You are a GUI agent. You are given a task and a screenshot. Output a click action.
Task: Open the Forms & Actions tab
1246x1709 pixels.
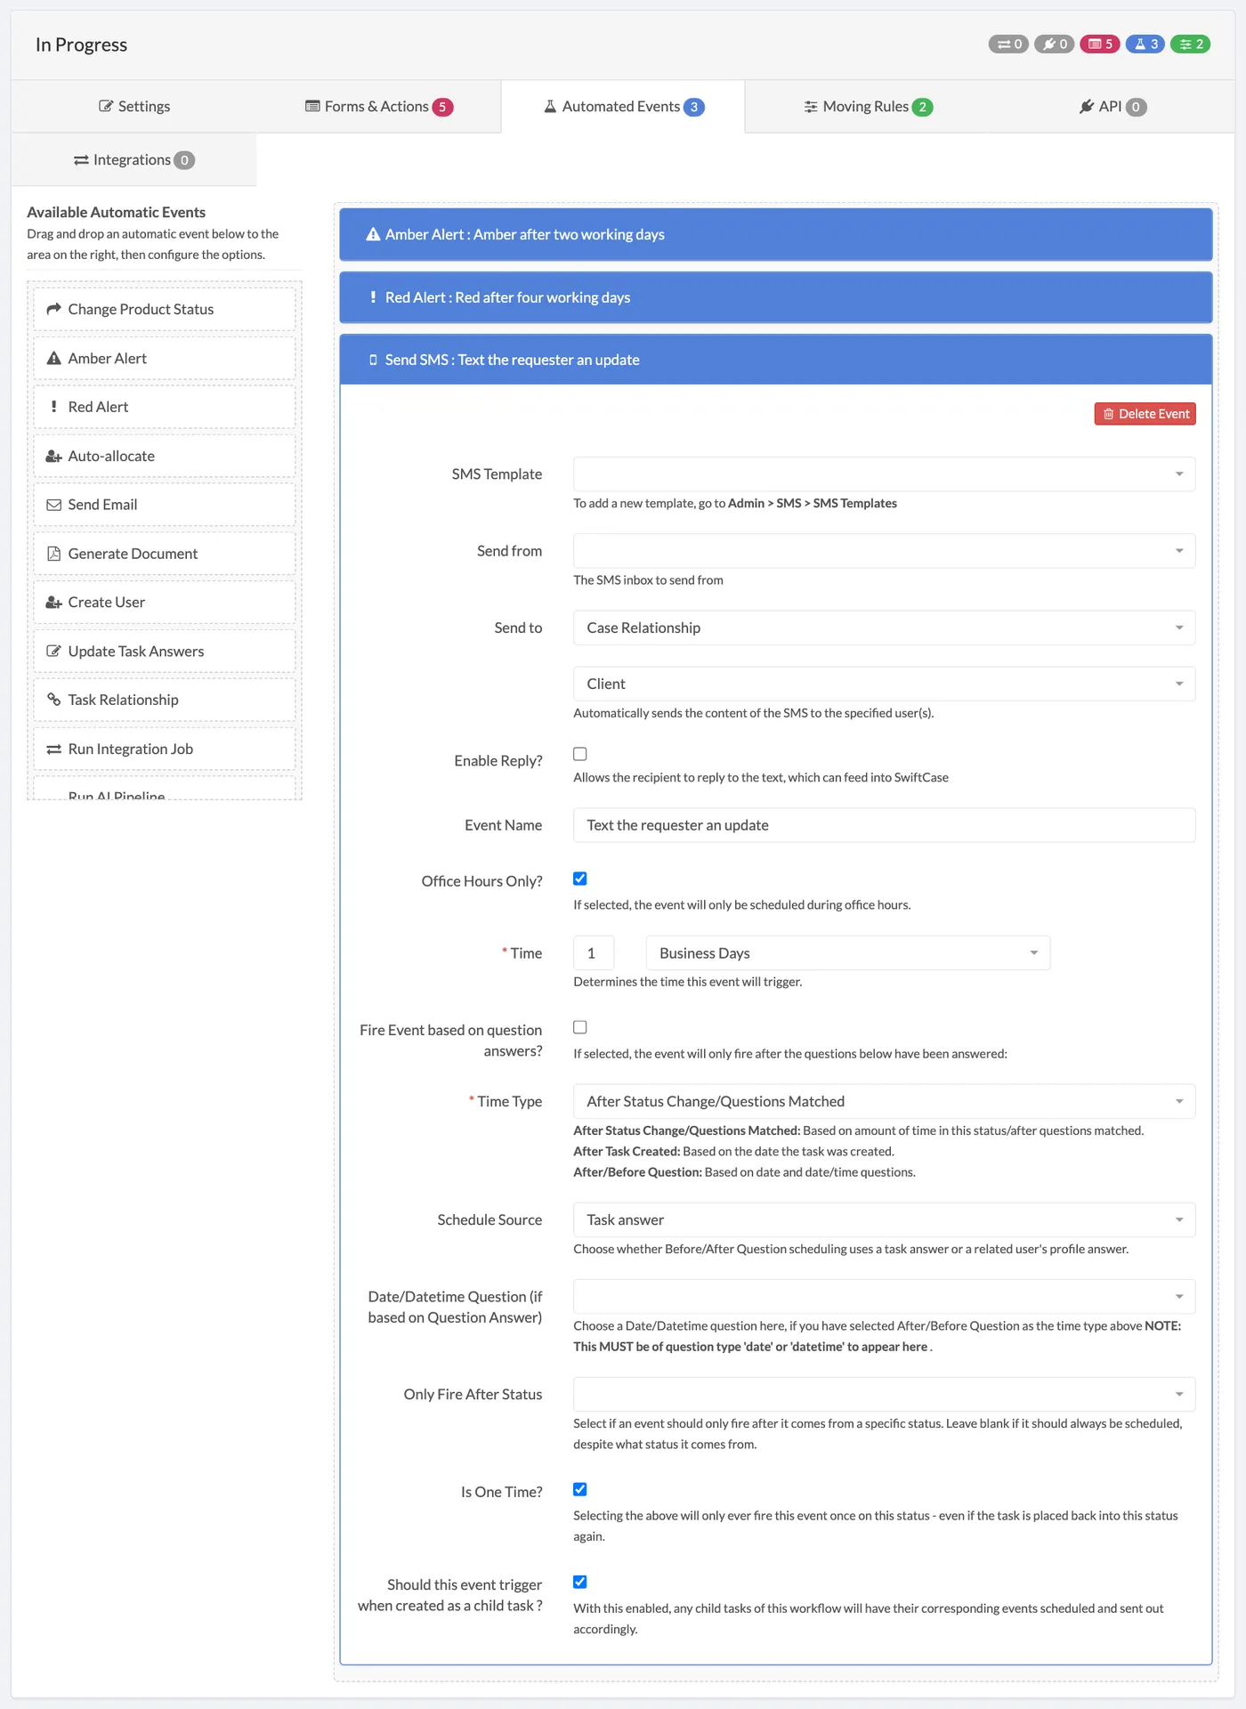pyautogui.click(x=378, y=106)
